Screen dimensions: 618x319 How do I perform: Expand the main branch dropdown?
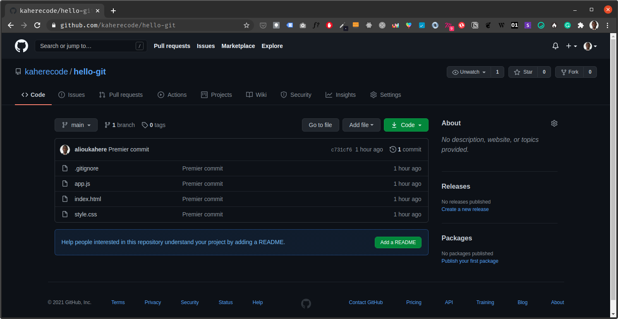coord(76,125)
